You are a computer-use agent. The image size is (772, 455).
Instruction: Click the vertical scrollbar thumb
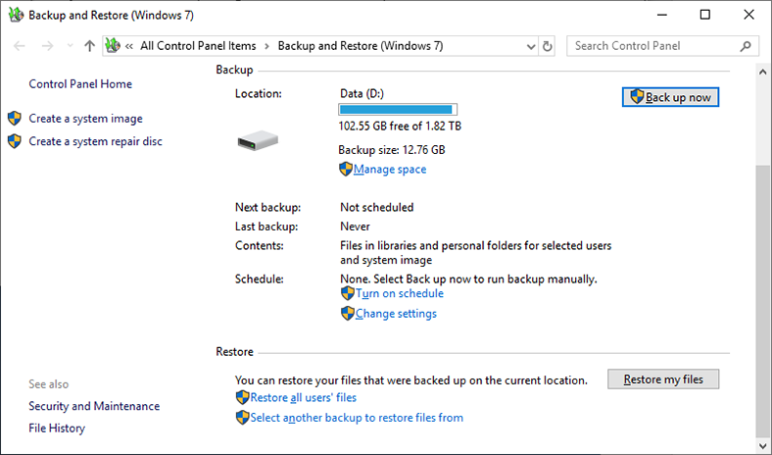762,302
